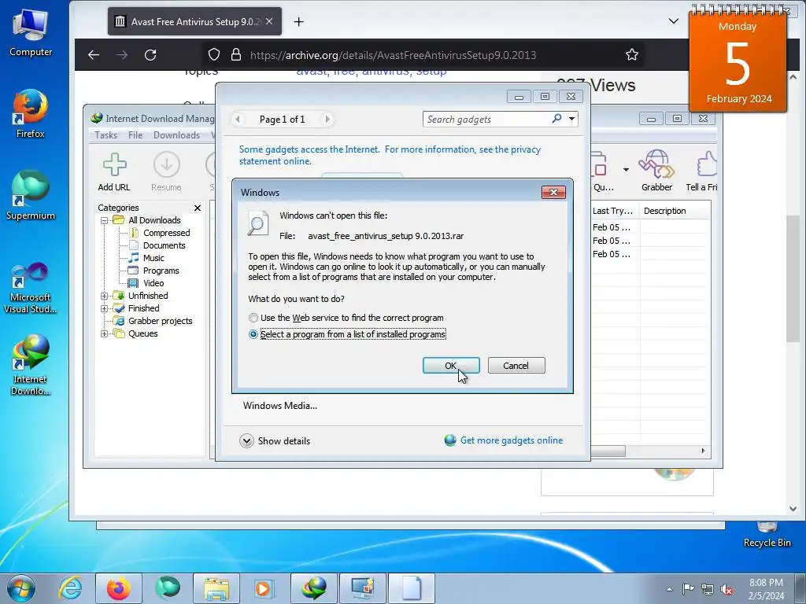Viewport: 806px width, 604px height.
Task: Select the Avast Free Antivirus Setup tab
Action: pos(195,21)
